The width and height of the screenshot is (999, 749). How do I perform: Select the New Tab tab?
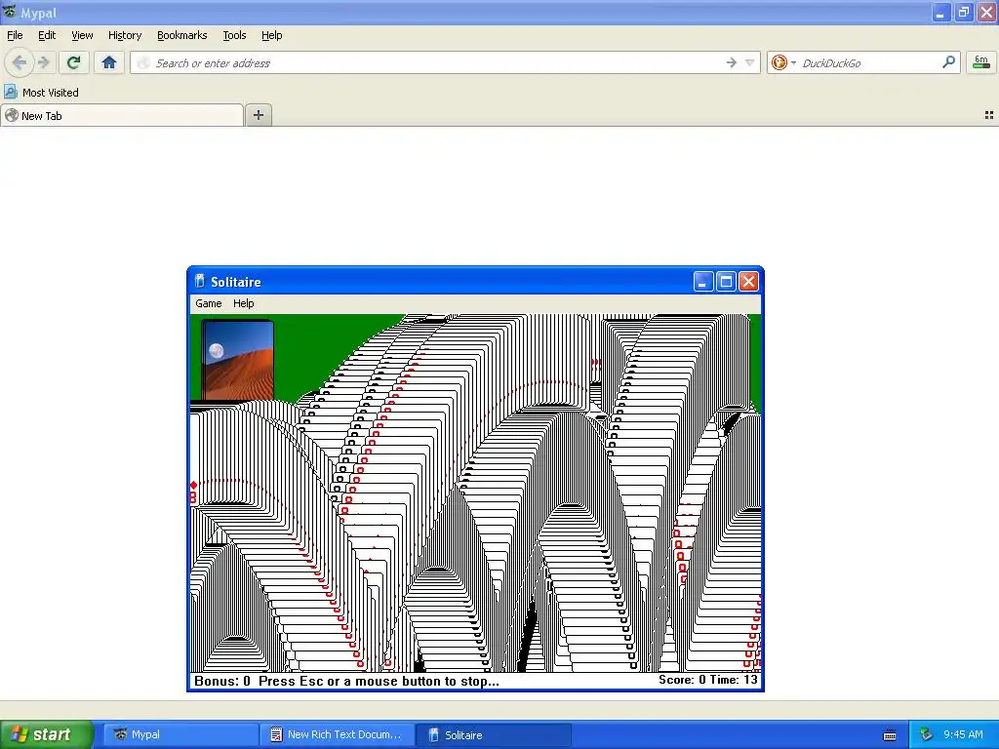(122, 115)
